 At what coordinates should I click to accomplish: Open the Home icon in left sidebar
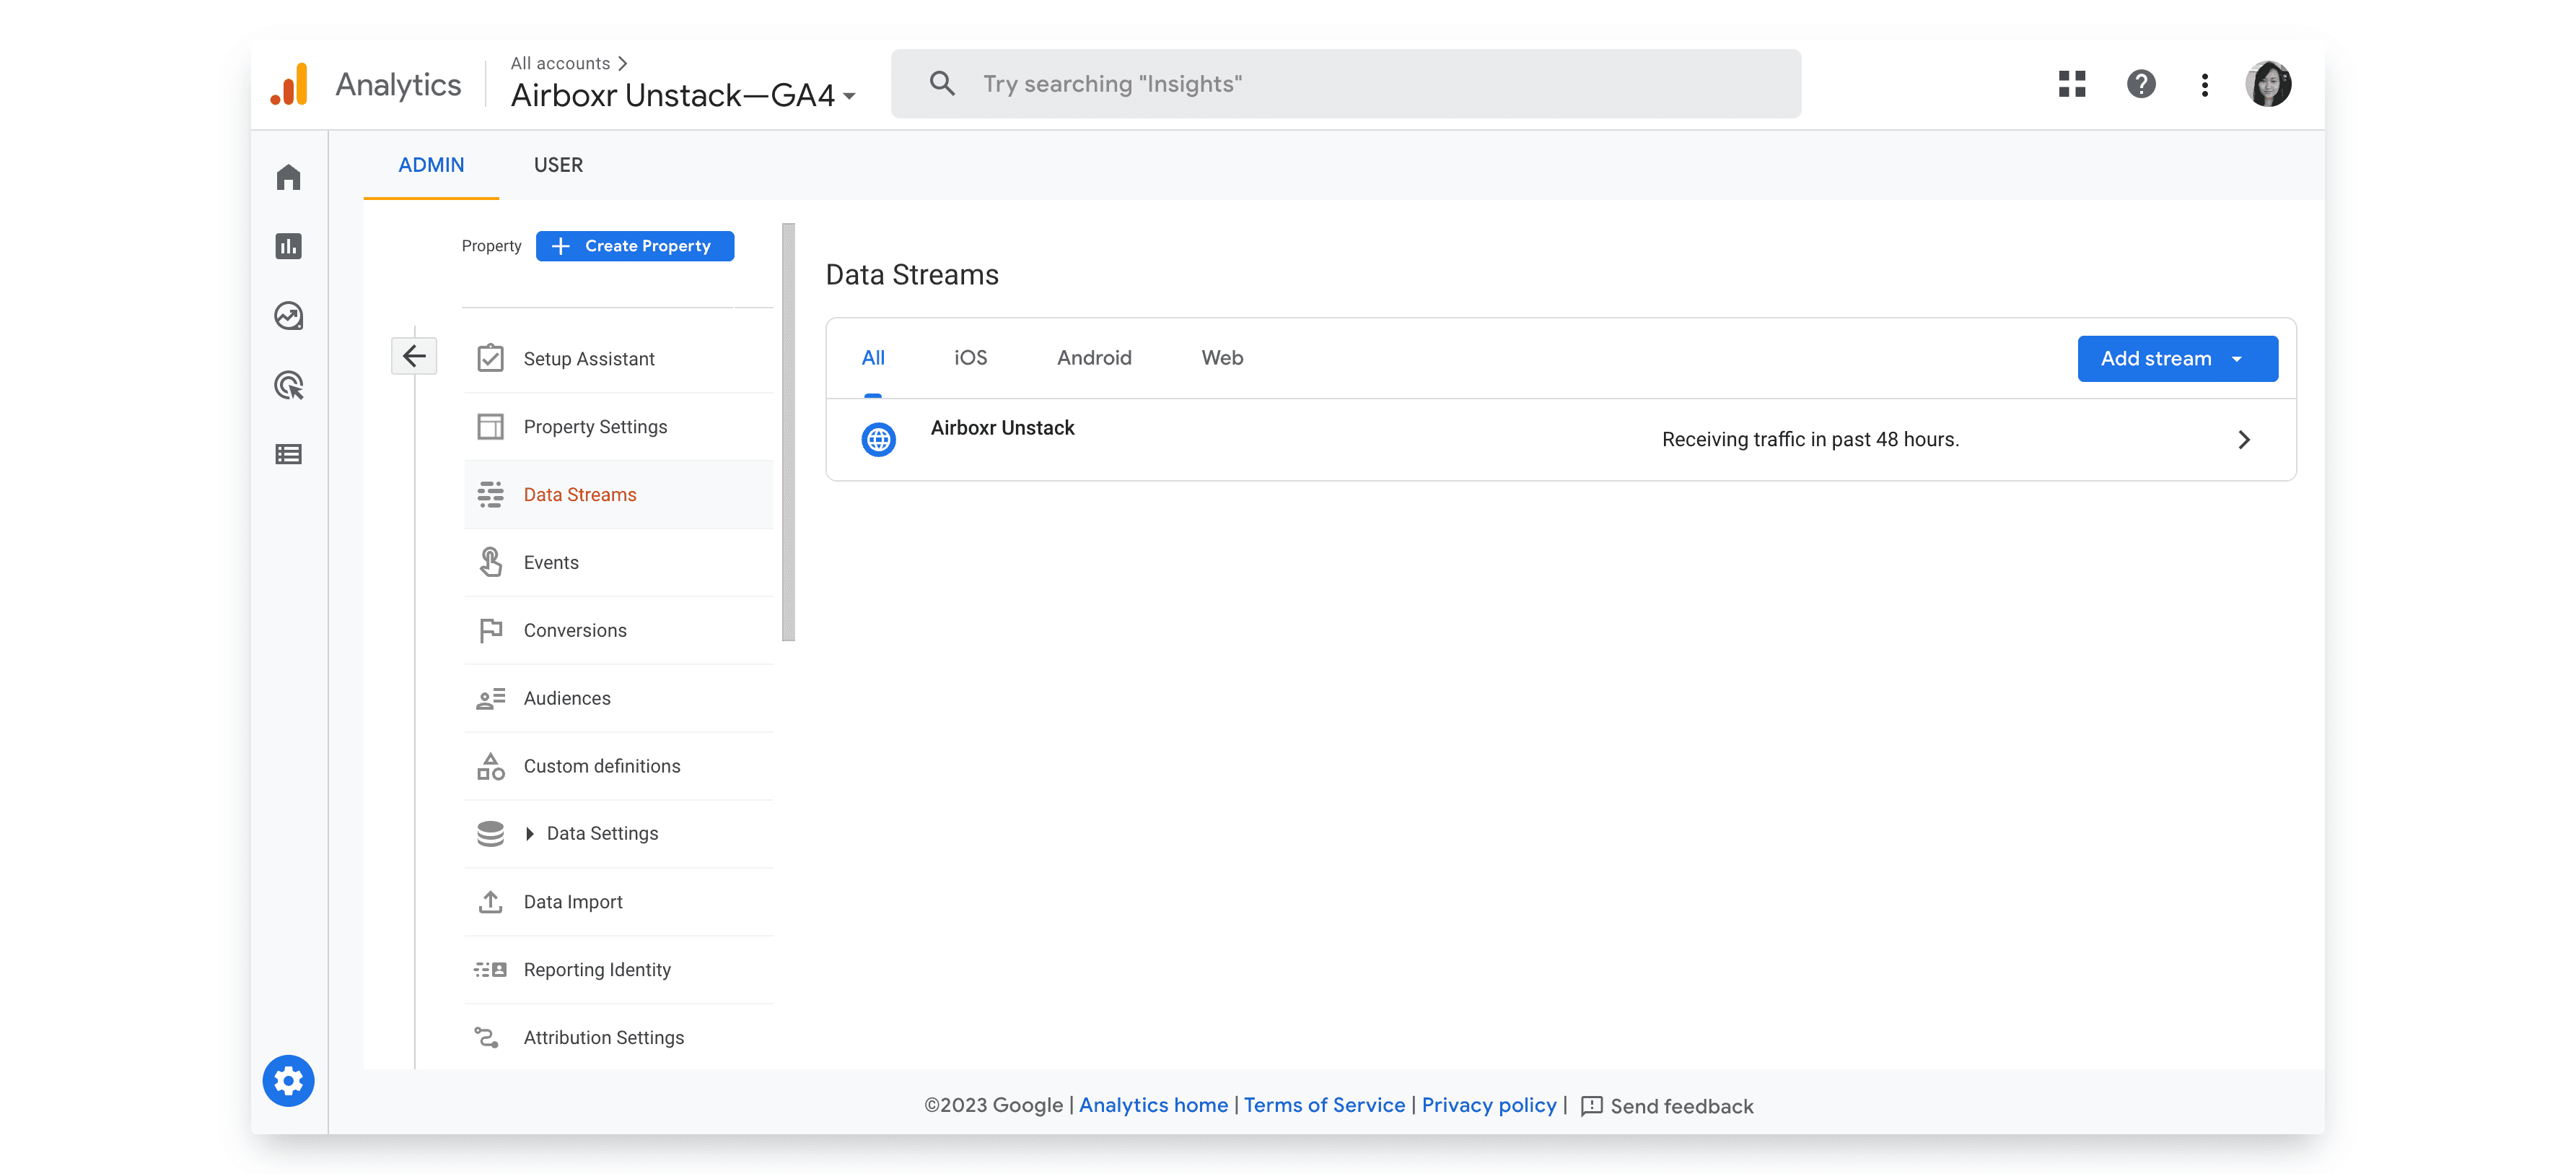[x=288, y=177]
